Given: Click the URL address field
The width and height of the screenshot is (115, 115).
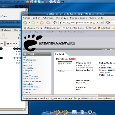Looking at the screenshot, I should (x=77, y=23).
